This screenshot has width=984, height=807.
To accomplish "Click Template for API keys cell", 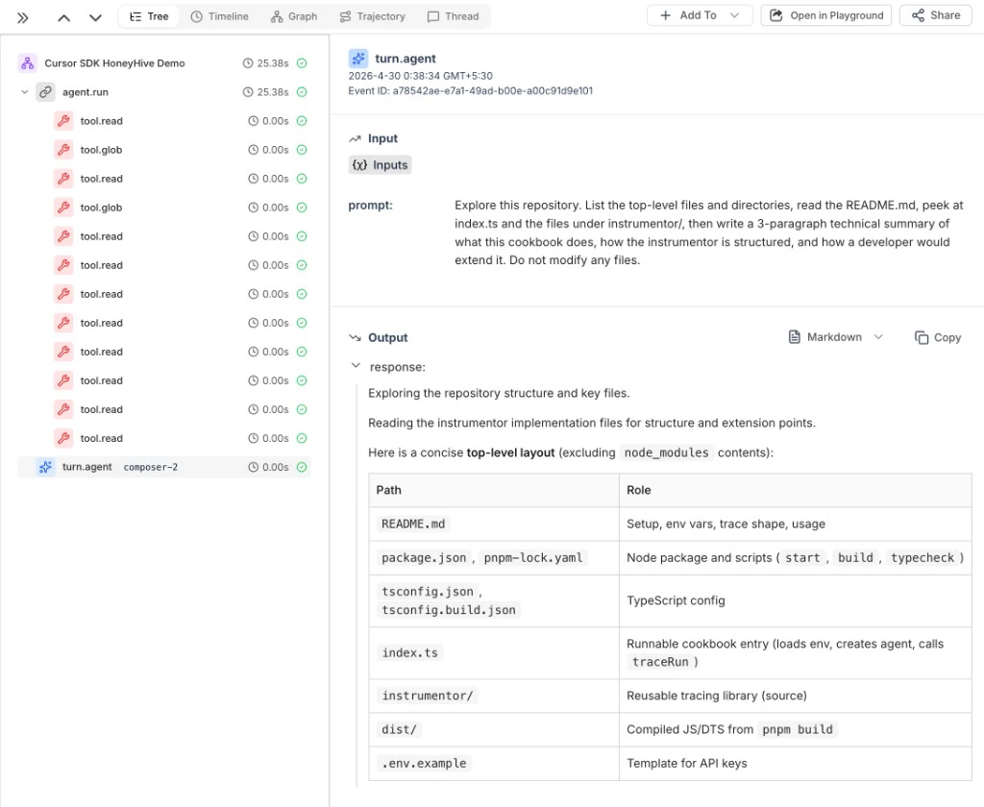I will point(796,764).
